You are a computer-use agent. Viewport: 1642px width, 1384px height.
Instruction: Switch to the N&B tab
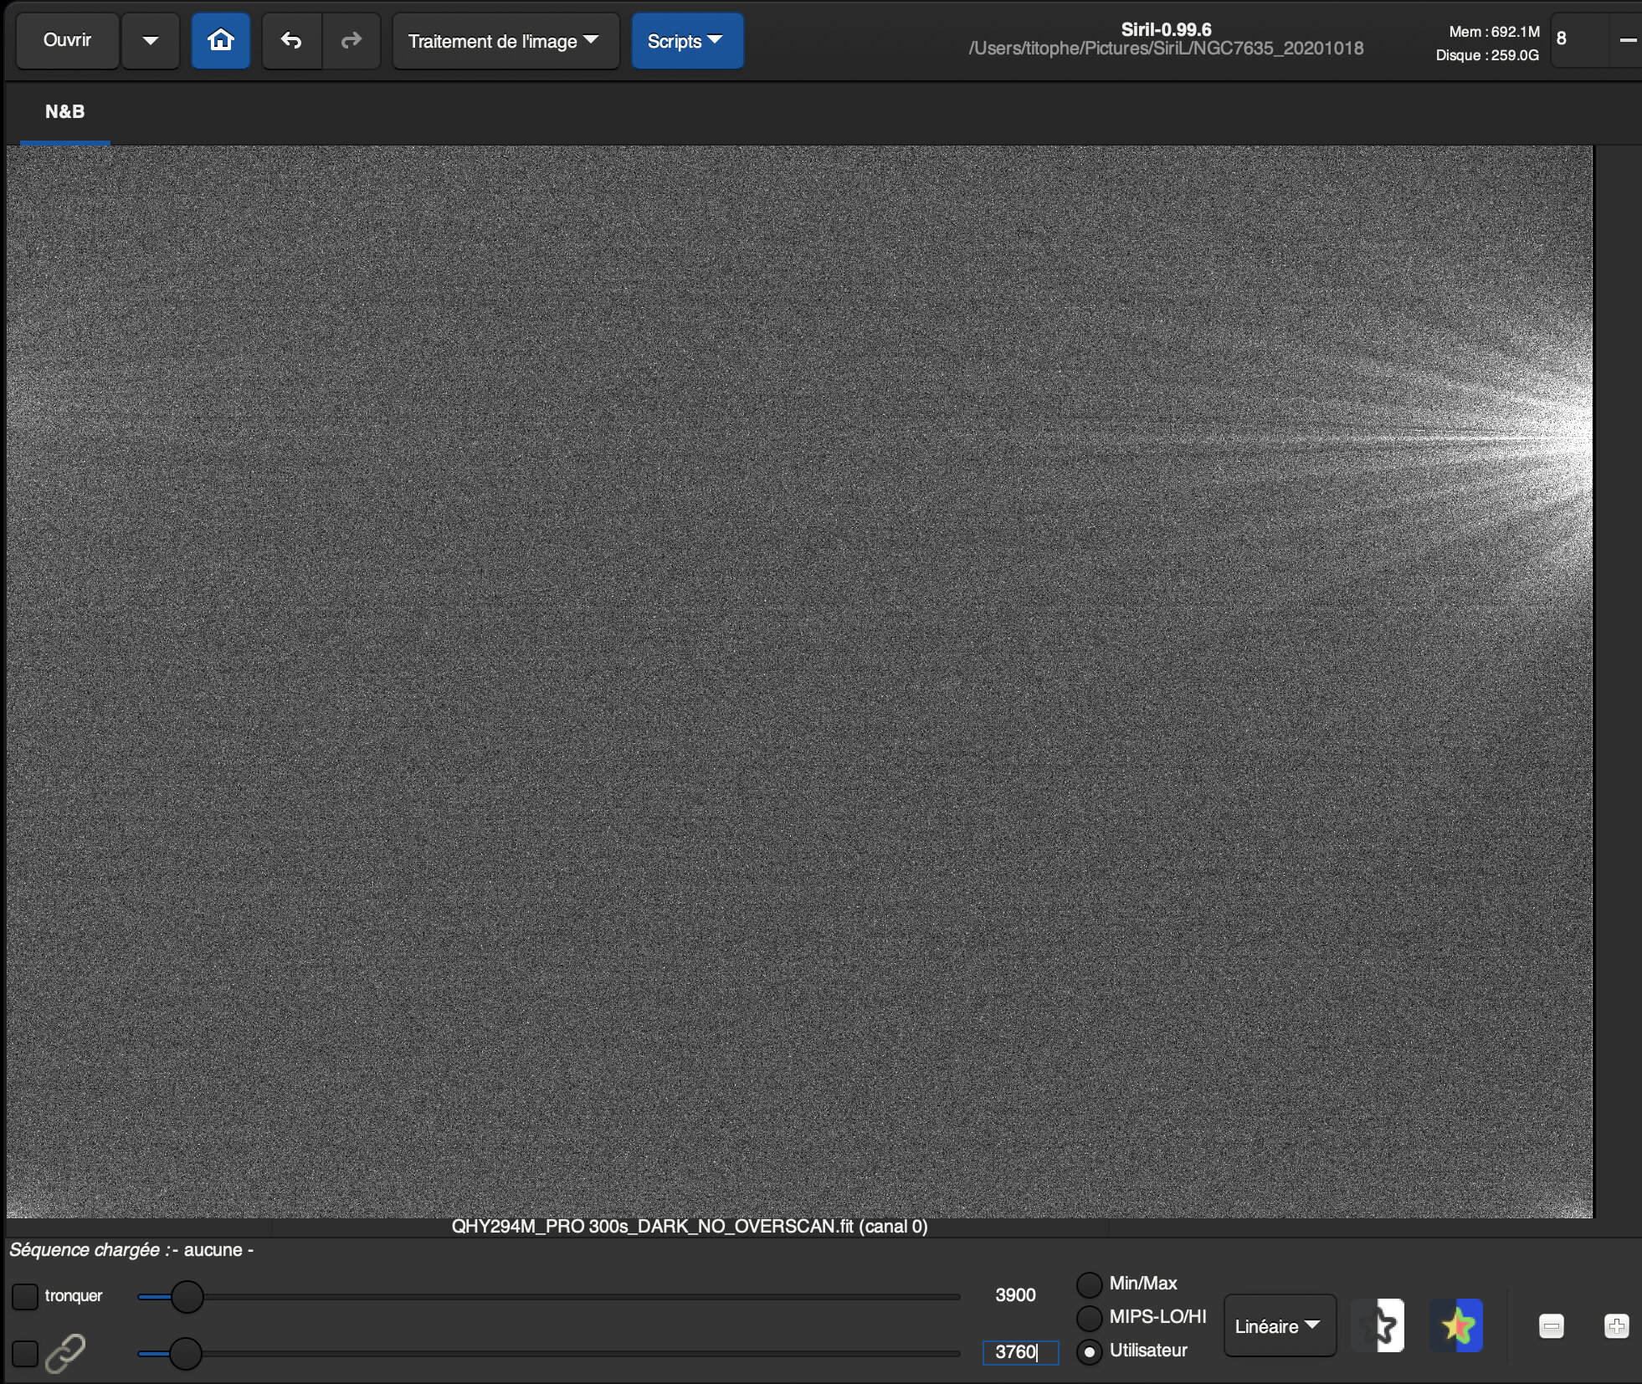(x=64, y=112)
